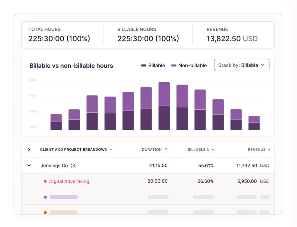This screenshot has width=297, height=227.
Task: Click the first shortest chart bar
Action: (x=56, y=122)
